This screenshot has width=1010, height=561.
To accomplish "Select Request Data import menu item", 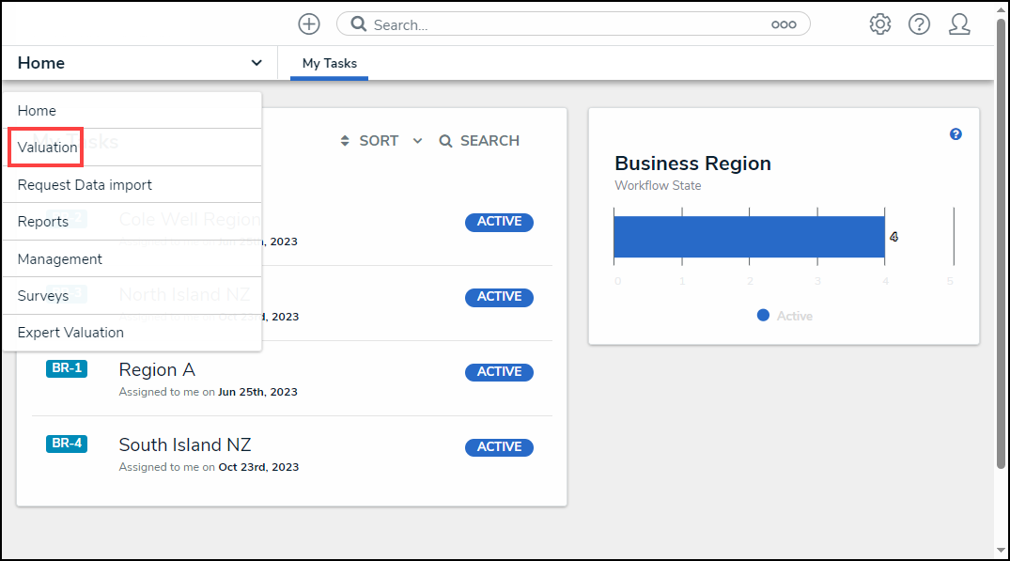I will (132, 185).
